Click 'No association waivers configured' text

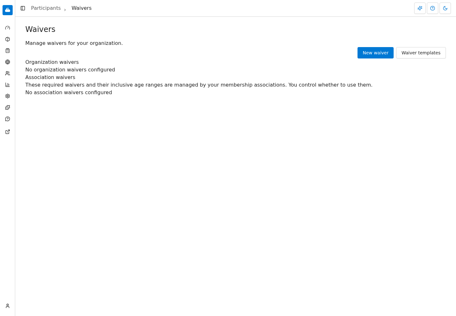[69, 93]
